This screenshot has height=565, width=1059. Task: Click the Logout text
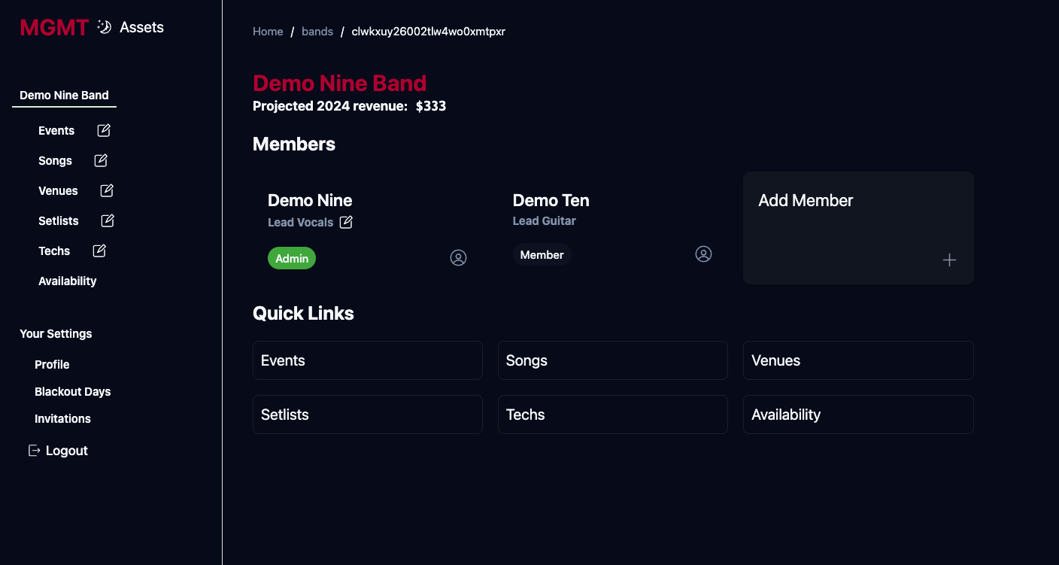pyautogui.click(x=67, y=451)
